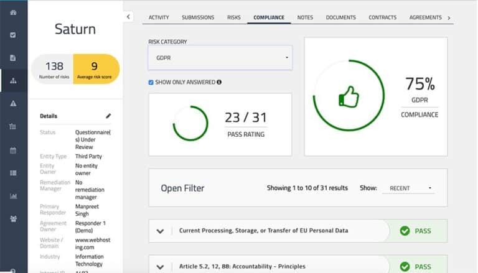Collapse the side panel with the left arrow
The image size is (478, 273).
click(128, 17)
